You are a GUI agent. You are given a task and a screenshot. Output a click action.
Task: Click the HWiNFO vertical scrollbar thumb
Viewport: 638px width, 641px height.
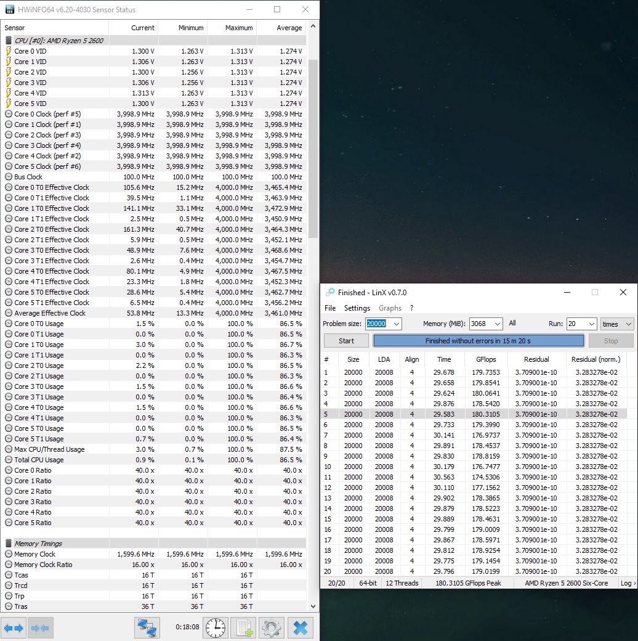pos(313,149)
